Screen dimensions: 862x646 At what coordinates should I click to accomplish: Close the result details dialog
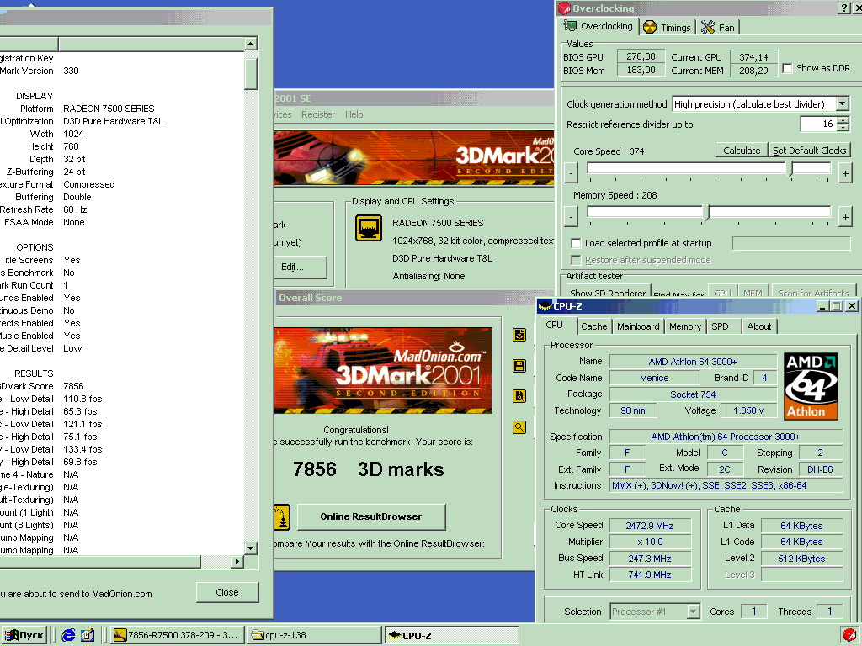(x=227, y=592)
